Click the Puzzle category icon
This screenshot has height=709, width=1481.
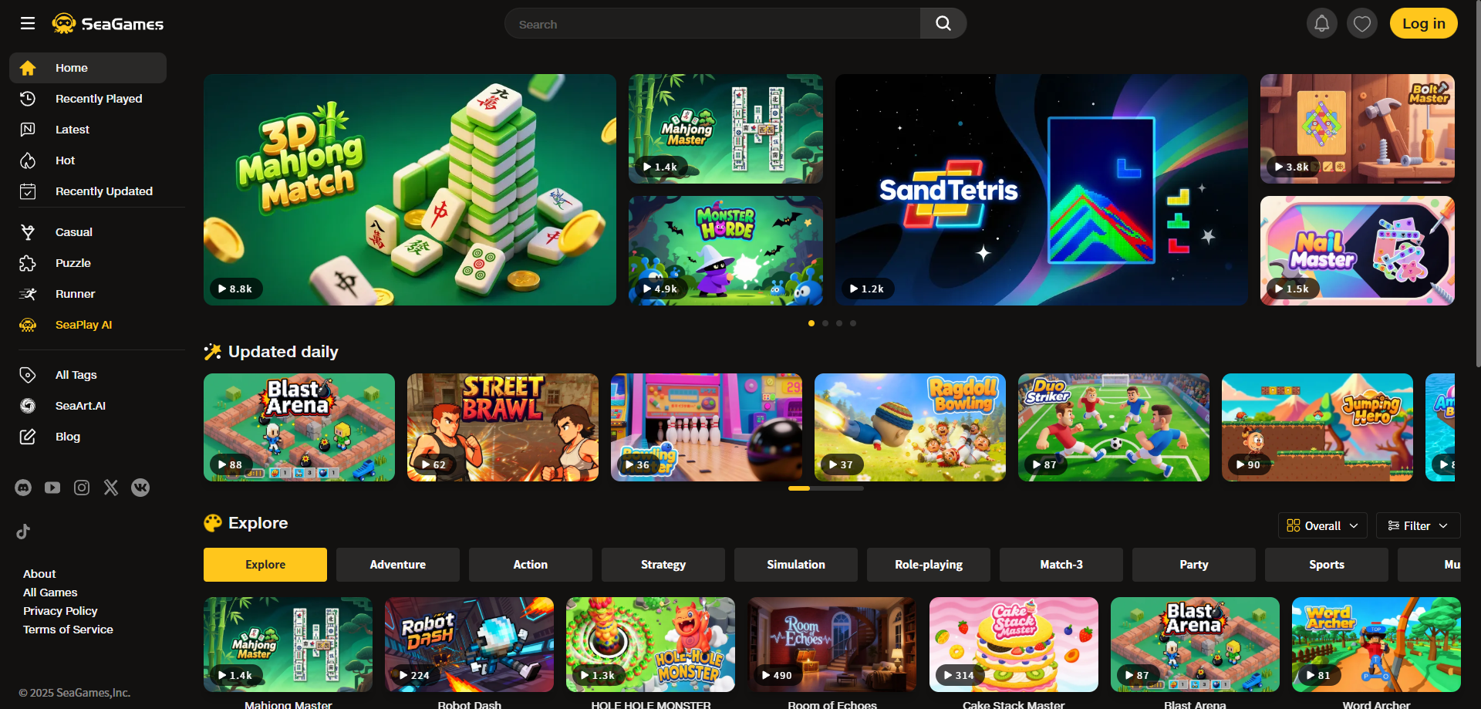28,263
